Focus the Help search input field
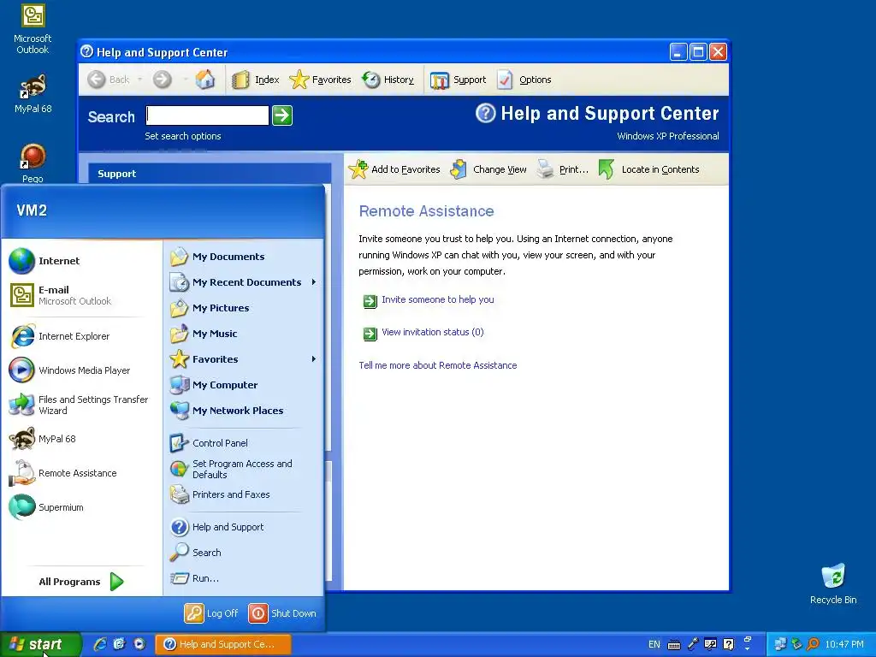Screen dimensions: 876x657 pyautogui.click(x=207, y=115)
